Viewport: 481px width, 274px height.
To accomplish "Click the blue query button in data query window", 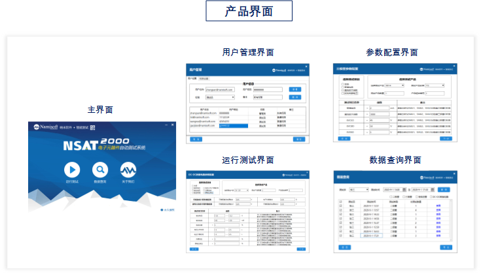I will pyautogui.click(x=444, y=190).
